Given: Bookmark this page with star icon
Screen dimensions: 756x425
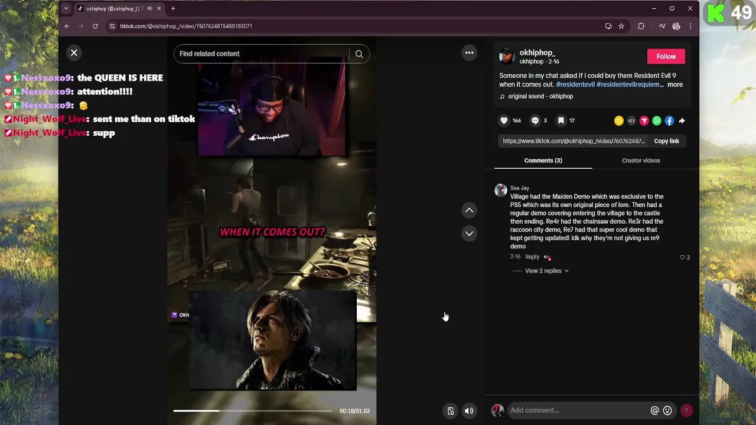Looking at the screenshot, I should pyautogui.click(x=621, y=26).
